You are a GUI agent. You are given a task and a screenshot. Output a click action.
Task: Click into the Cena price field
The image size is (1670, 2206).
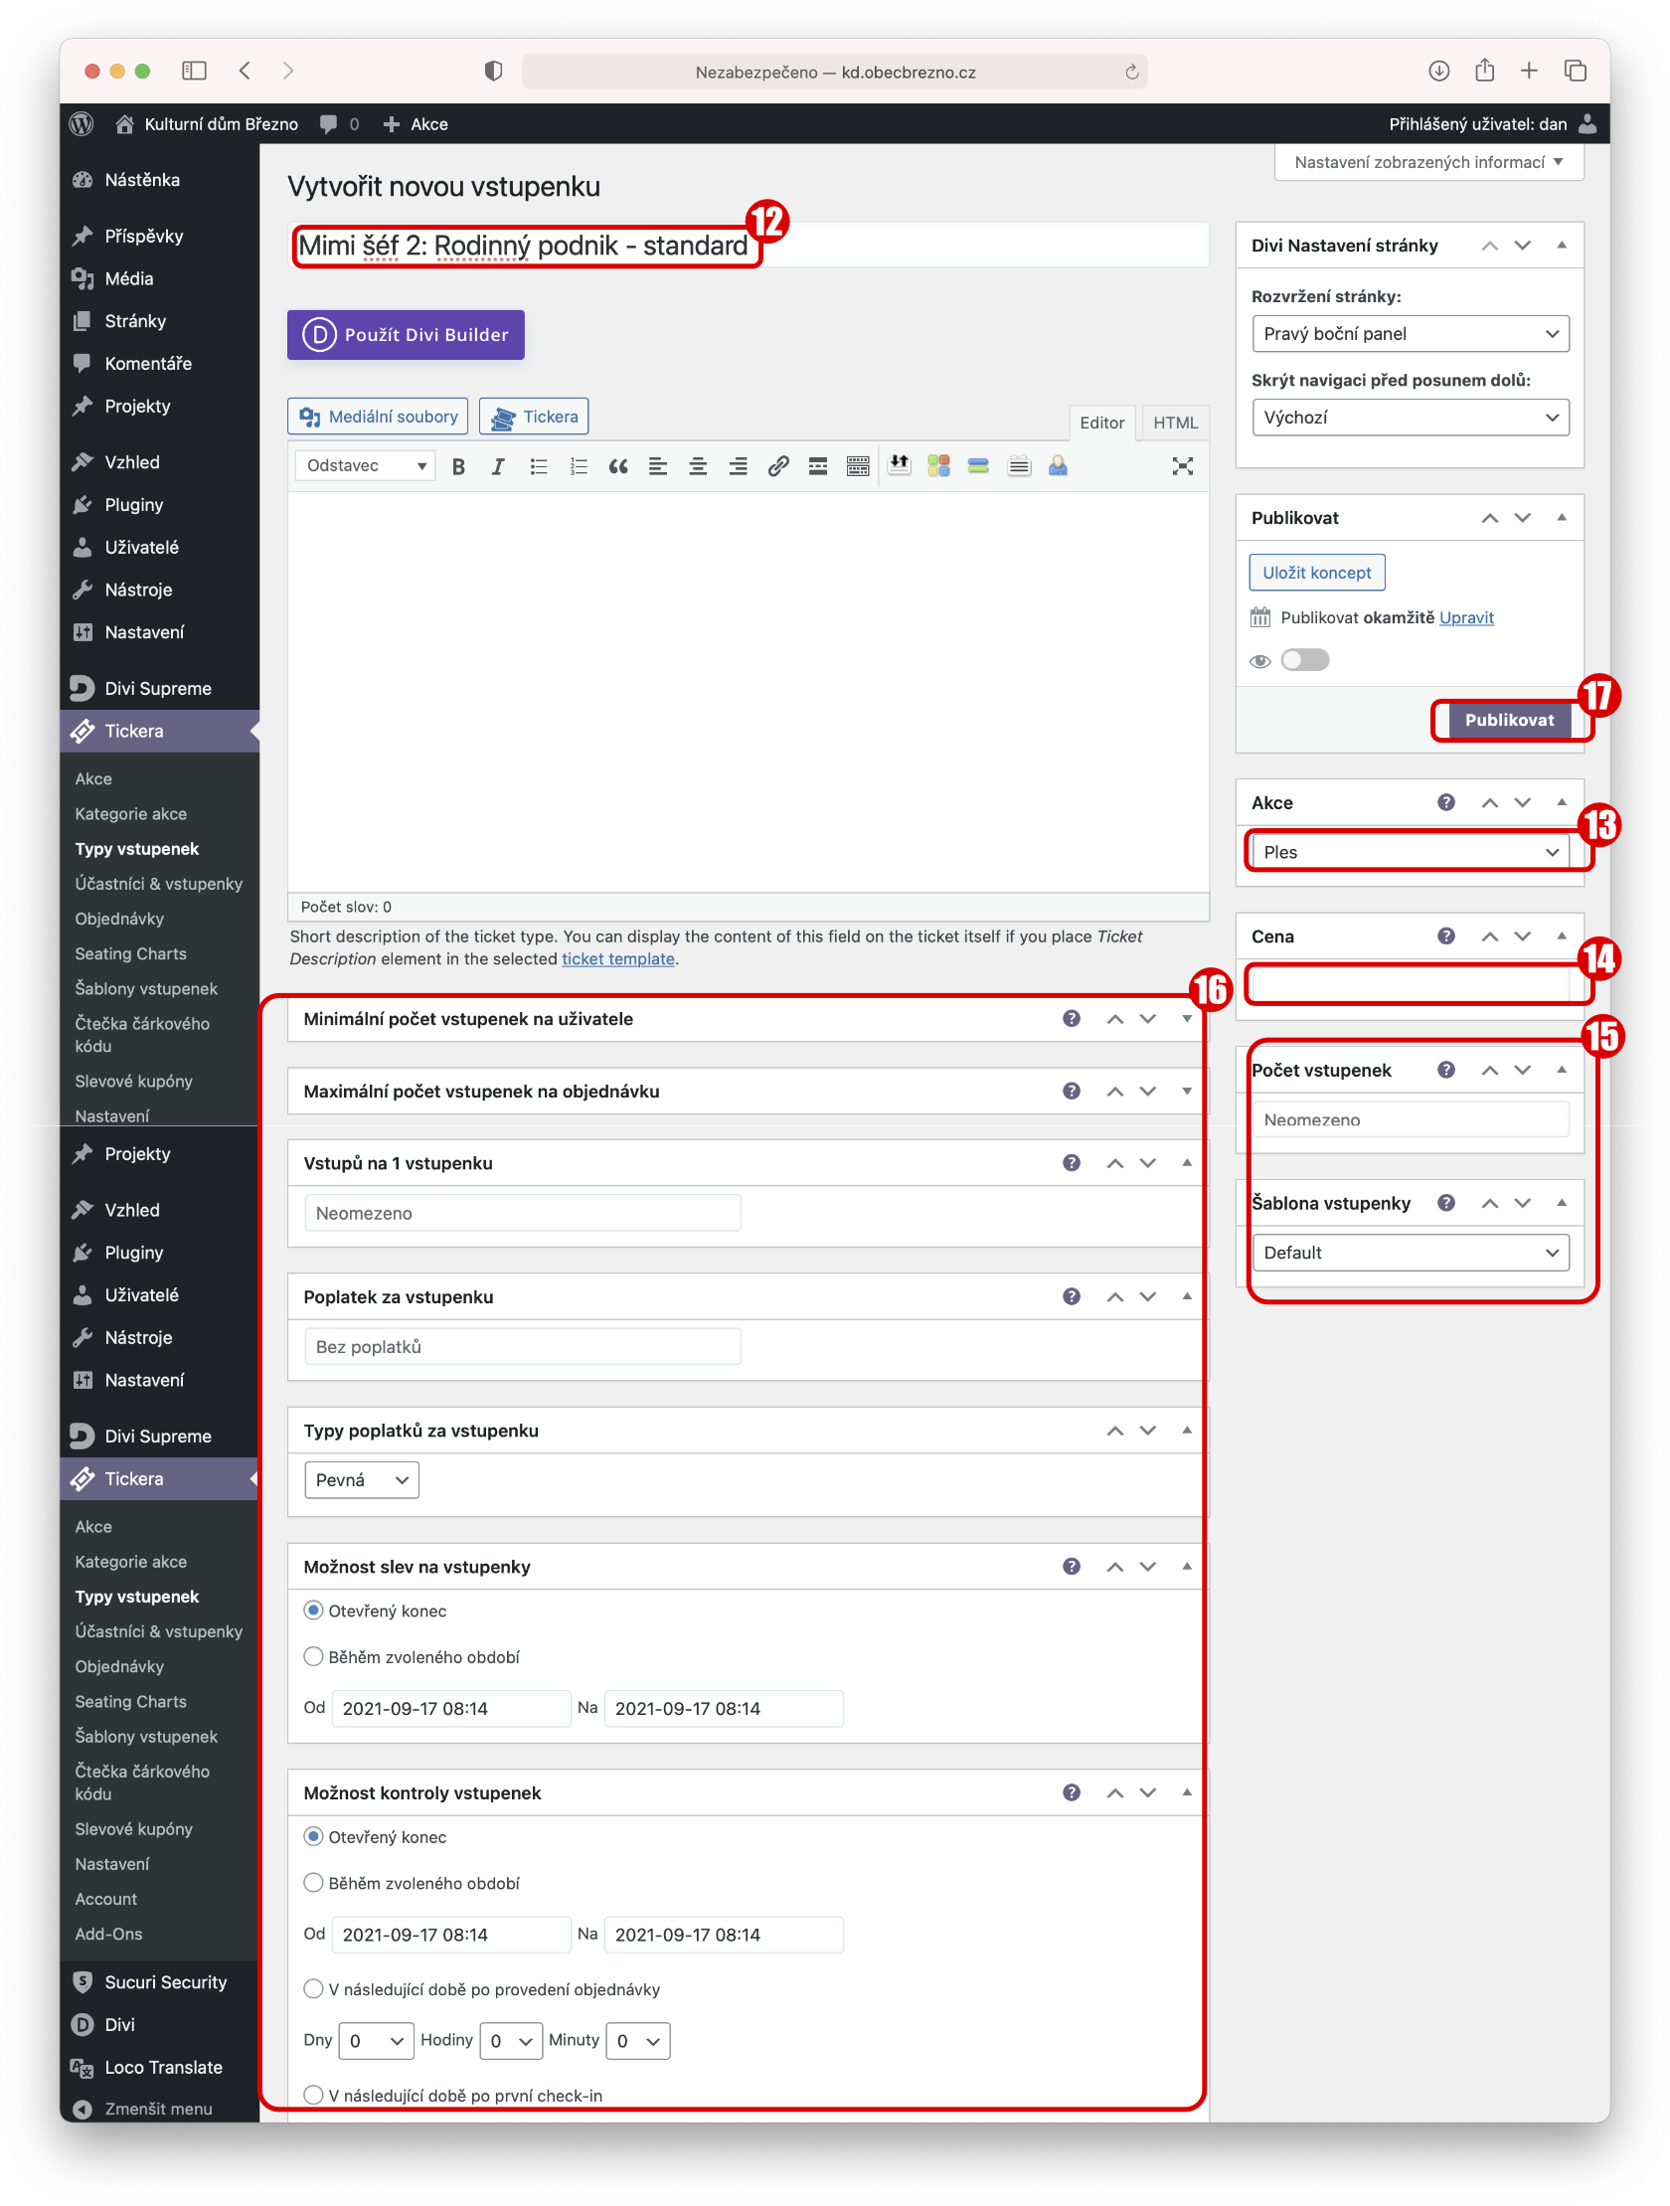point(1409,985)
